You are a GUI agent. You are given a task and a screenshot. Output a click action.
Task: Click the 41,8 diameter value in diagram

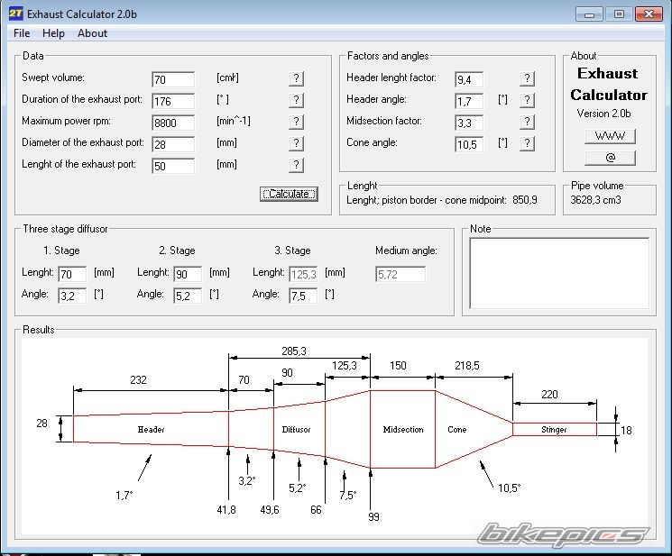point(226,510)
